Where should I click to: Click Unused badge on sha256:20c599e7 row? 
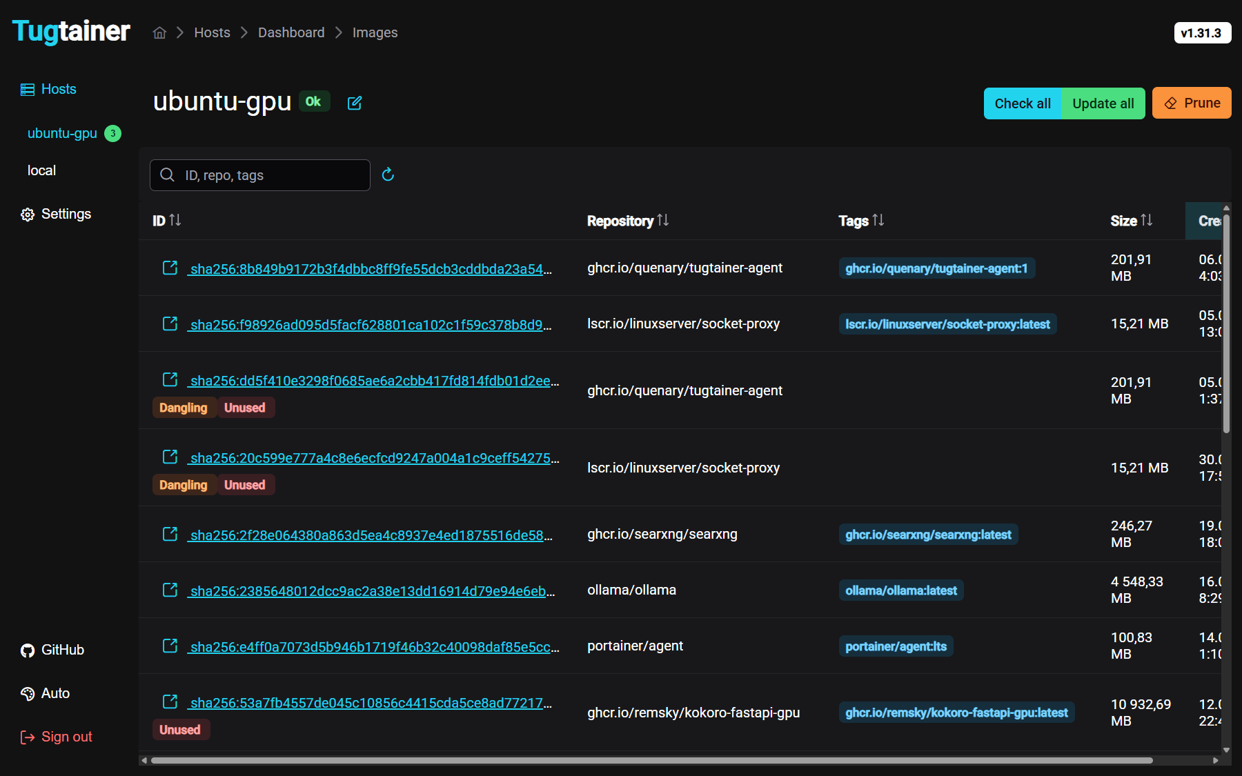click(x=245, y=485)
